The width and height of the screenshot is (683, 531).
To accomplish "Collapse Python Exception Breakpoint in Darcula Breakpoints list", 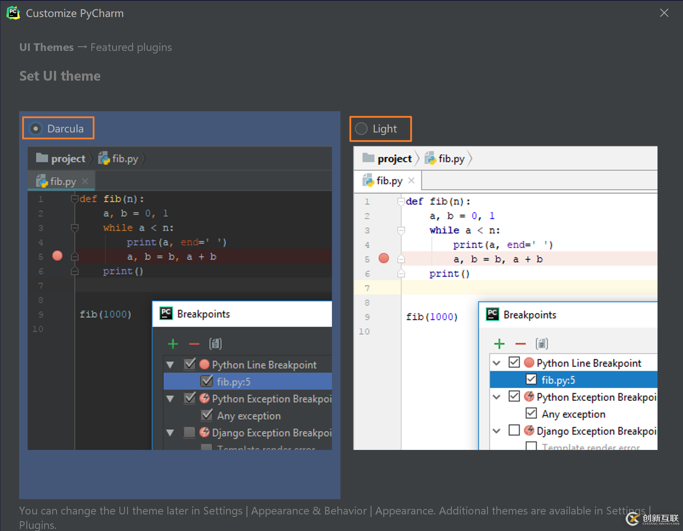I will pyautogui.click(x=170, y=398).
